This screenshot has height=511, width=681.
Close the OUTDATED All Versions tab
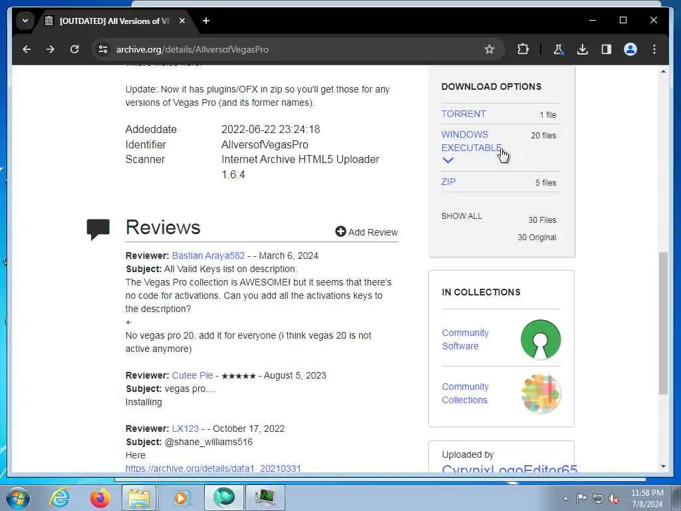[x=182, y=21]
